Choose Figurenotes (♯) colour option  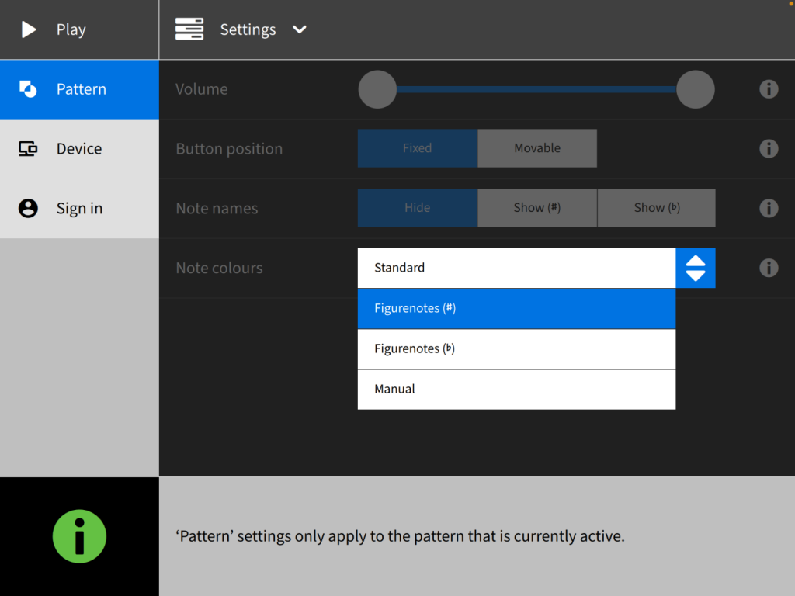(516, 309)
